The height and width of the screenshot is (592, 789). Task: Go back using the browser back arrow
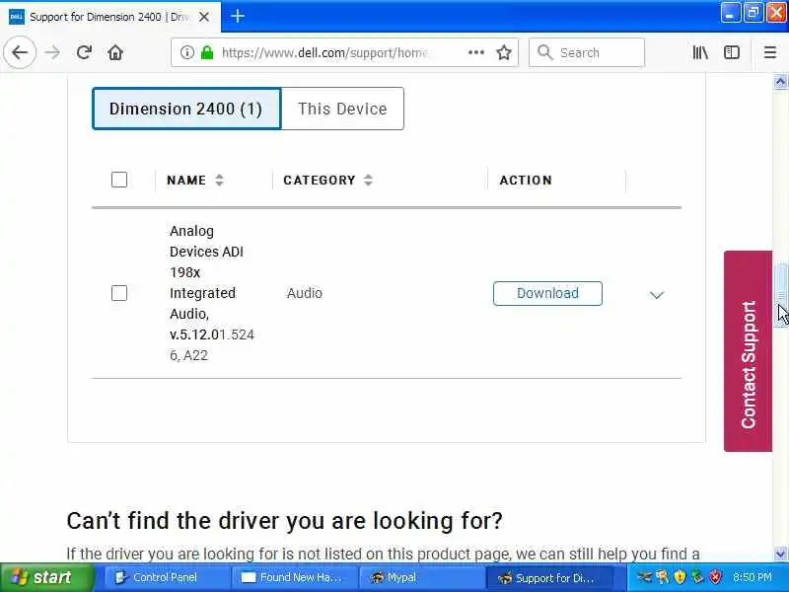coord(20,52)
